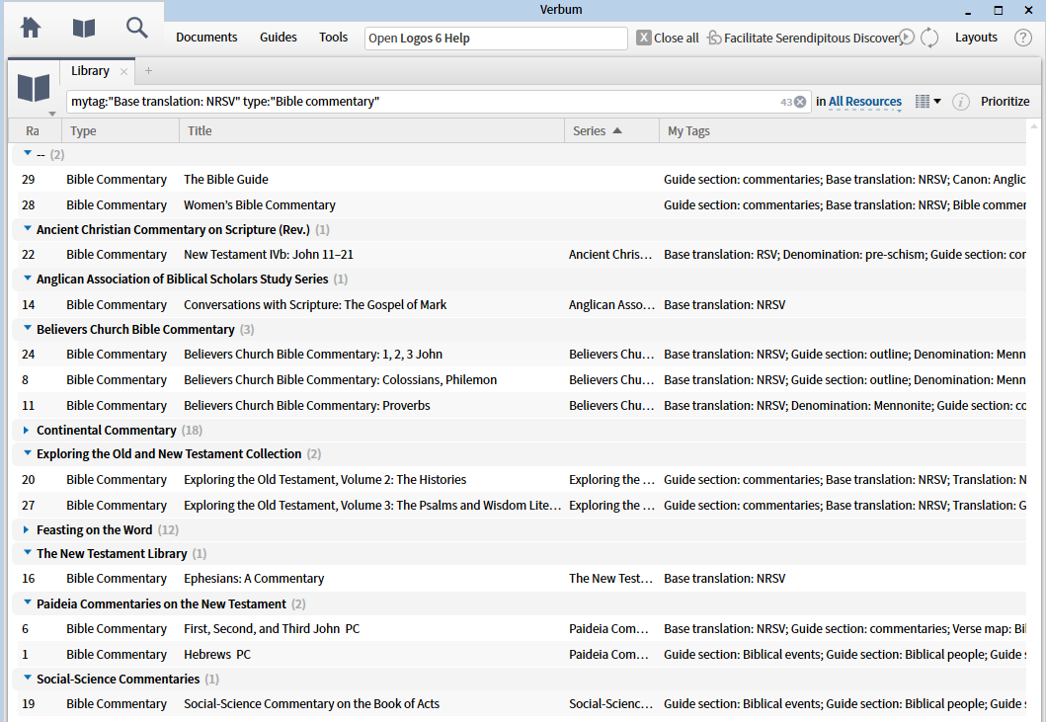Open the Search magnifier icon
The width and height of the screenshot is (1046, 722).
click(x=136, y=28)
